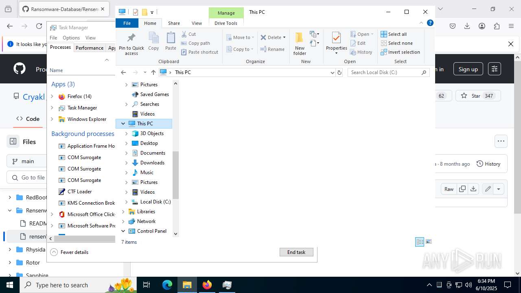Open the Copy to dropdown
Viewport: 521px width, 293px height.
pyautogui.click(x=240, y=49)
